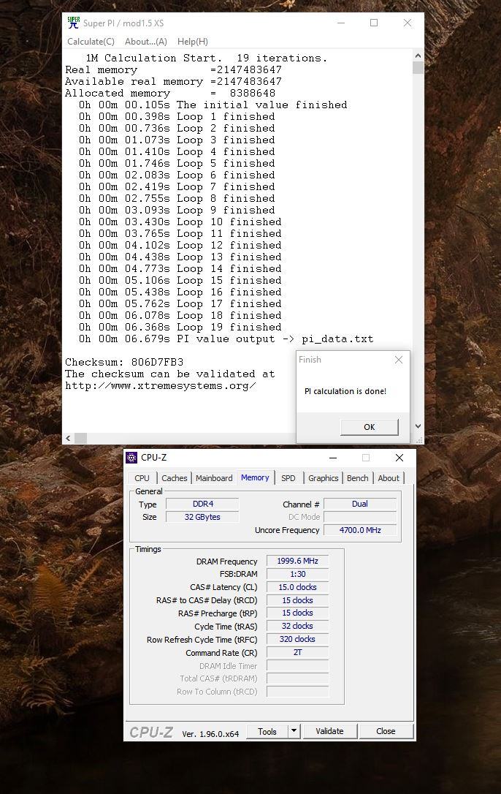Click the vertical scrollbar down arrow in Super PI
Screen dimensions: 501x794
(x=418, y=426)
